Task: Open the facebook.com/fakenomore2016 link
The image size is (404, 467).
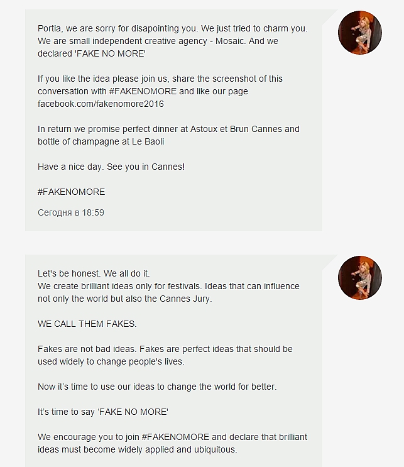Action: pyautogui.click(x=101, y=104)
